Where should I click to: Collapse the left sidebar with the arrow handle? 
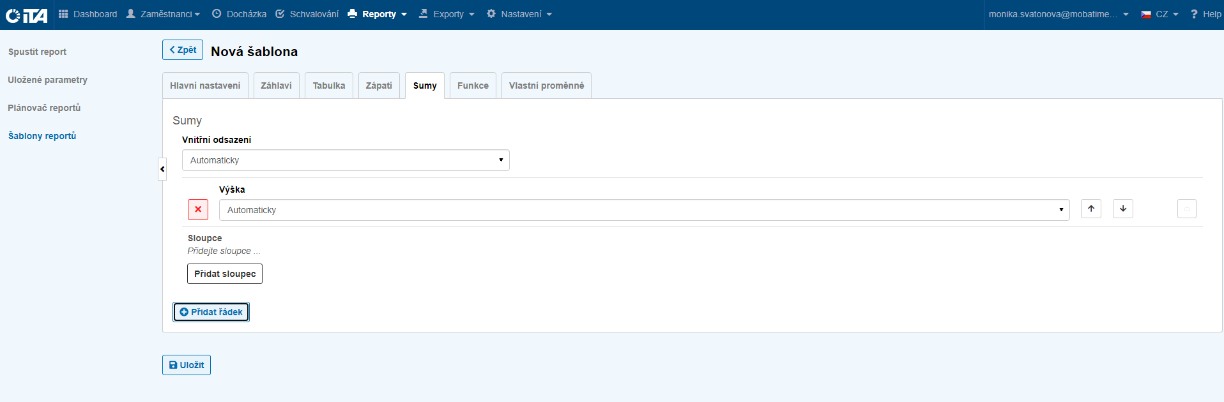tap(162, 169)
